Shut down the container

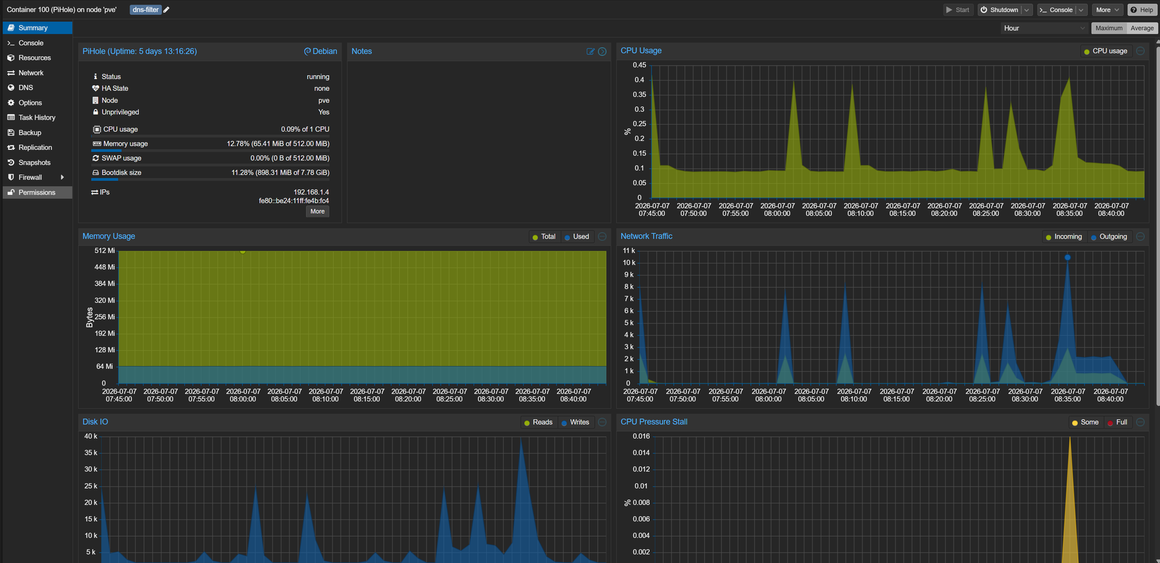click(x=1000, y=10)
